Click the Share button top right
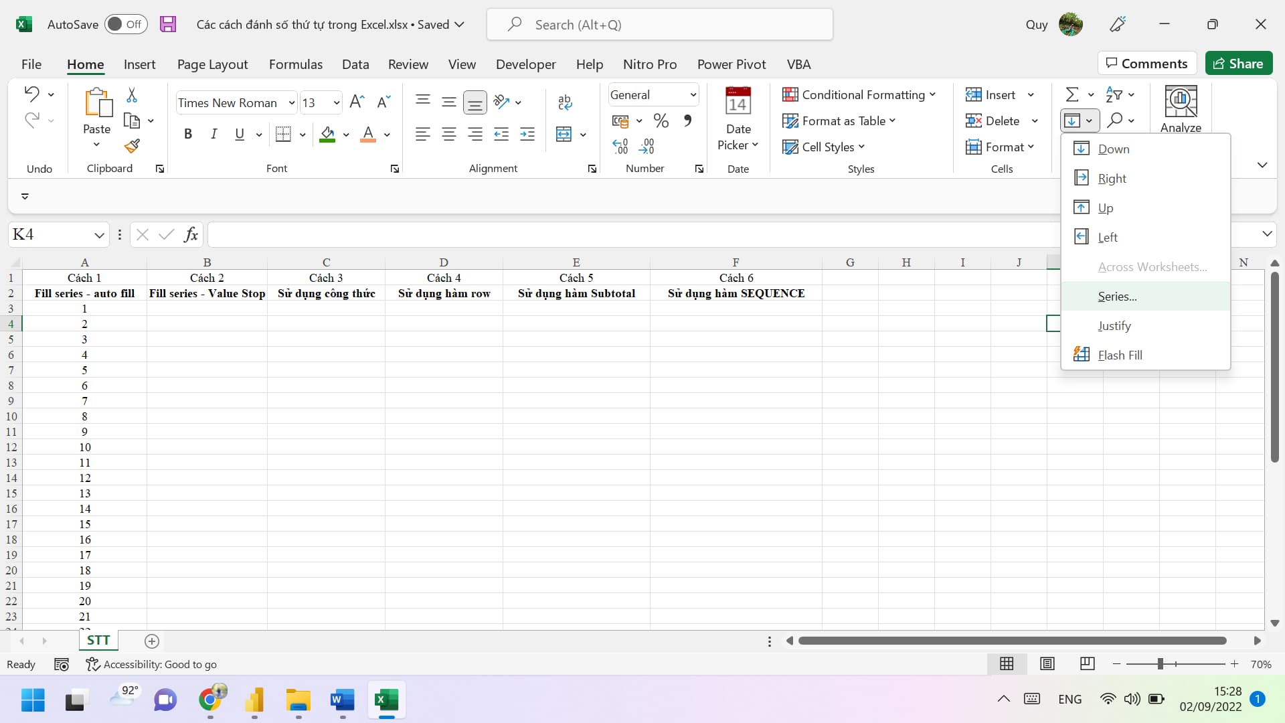This screenshot has height=723, width=1285. [x=1240, y=63]
